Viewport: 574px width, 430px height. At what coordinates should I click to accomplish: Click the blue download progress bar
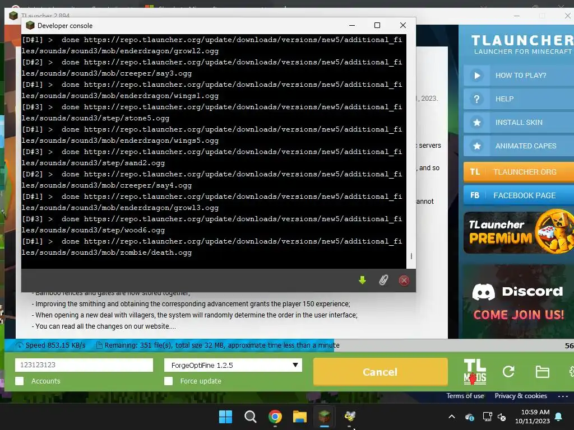pyautogui.click(x=169, y=345)
